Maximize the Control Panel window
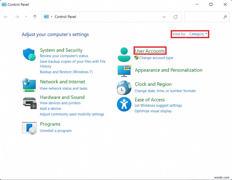The image size is (232, 180). click(x=211, y=4)
